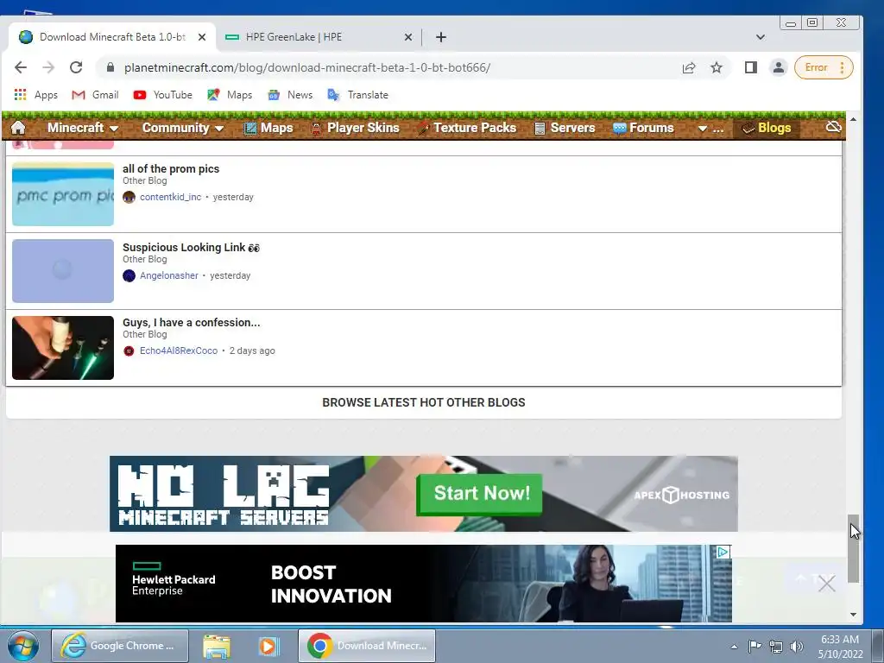
Task: Click Browse Latest Hot Other Blogs
Action: coord(423,402)
